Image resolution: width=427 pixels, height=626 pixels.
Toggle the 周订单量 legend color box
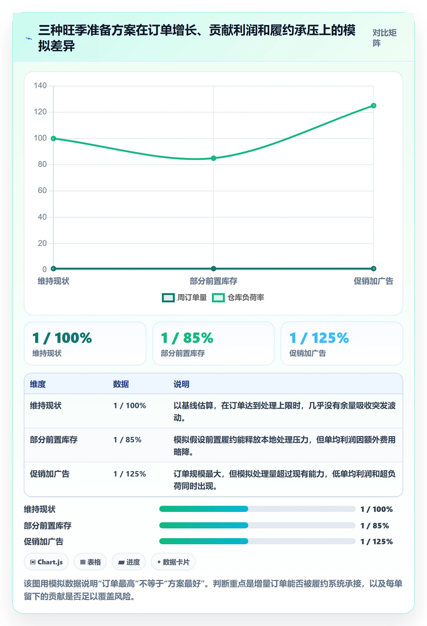[168, 297]
